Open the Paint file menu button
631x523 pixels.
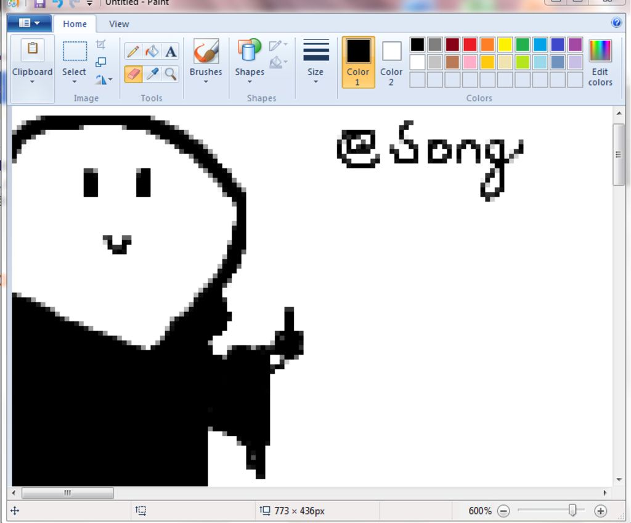pyautogui.click(x=29, y=23)
